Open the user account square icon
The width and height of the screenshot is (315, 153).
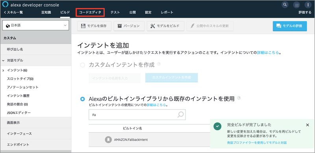coord(296,5)
